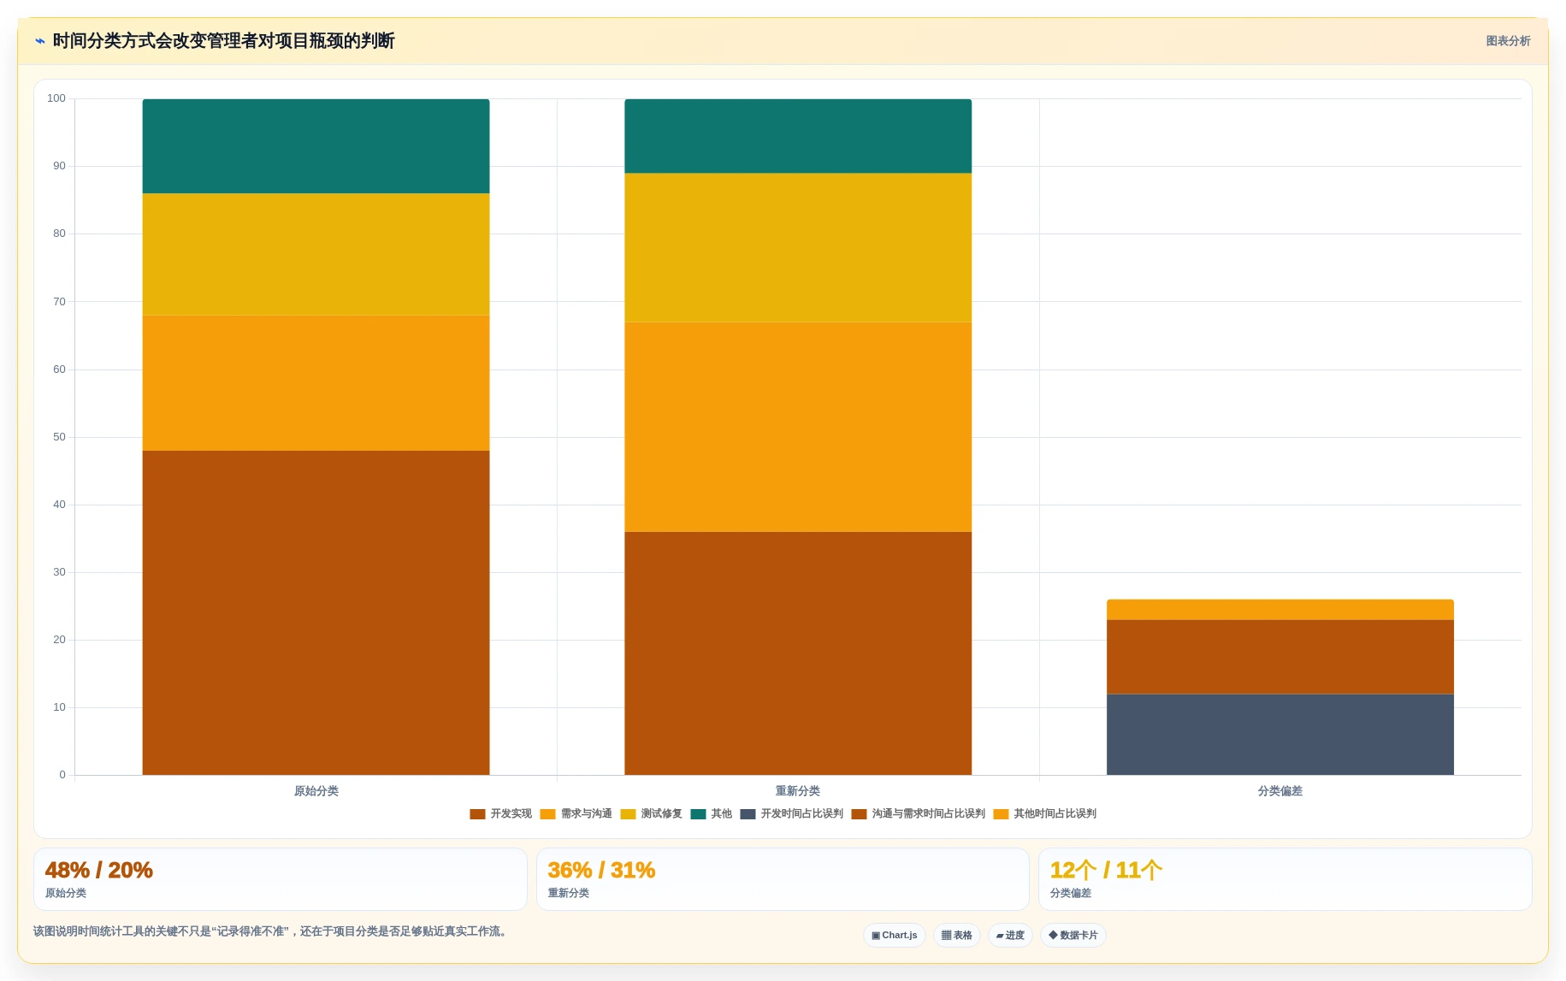Select the yellow 测试修复 segment of the 原始分类 bar
Image resolution: width=1566 pixels, height=981 pixels.
coord(316,255)
